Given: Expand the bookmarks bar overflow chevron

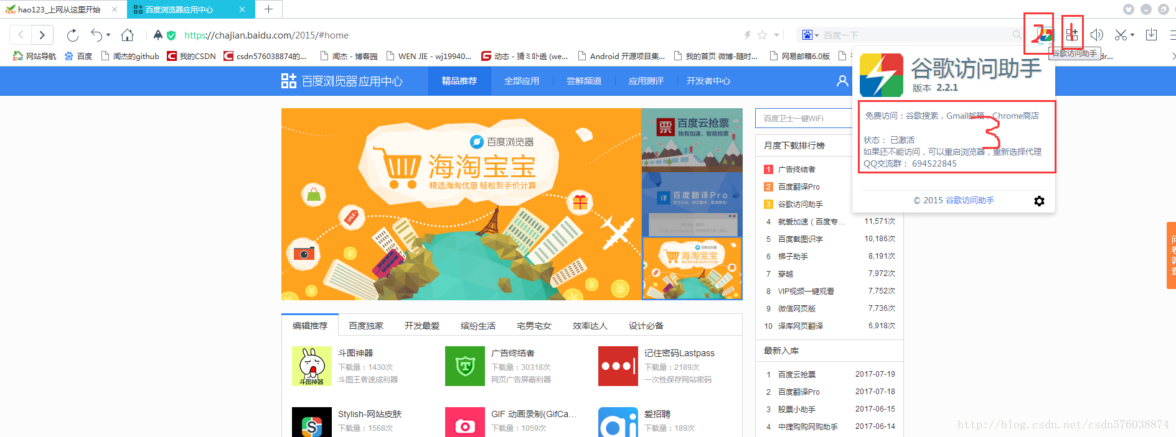Looking at the screenshot, I should tap(1173, 56).
